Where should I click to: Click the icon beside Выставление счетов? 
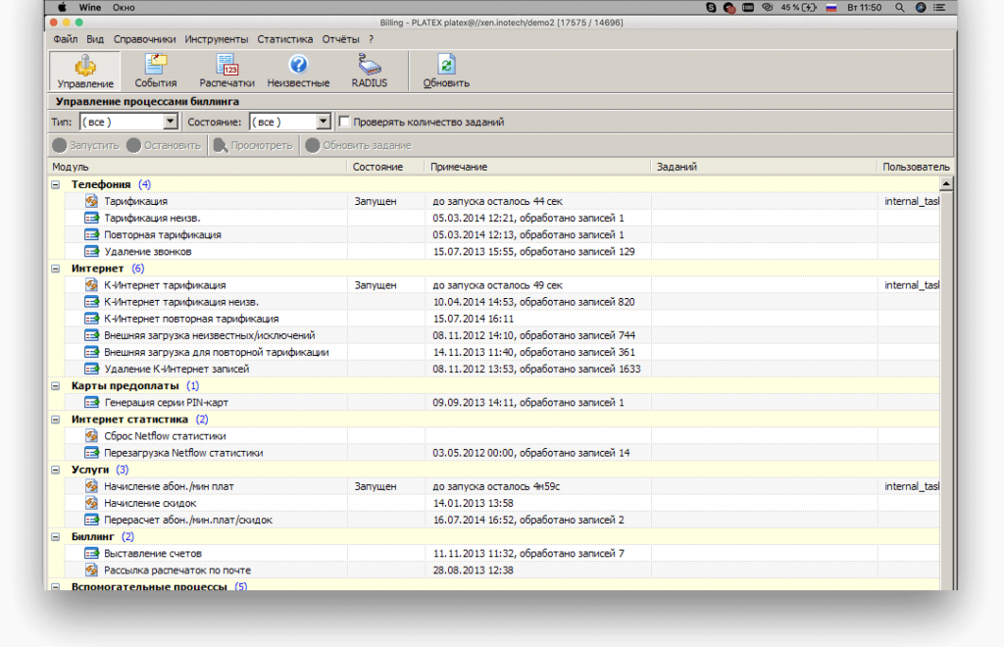pos(91,553)
